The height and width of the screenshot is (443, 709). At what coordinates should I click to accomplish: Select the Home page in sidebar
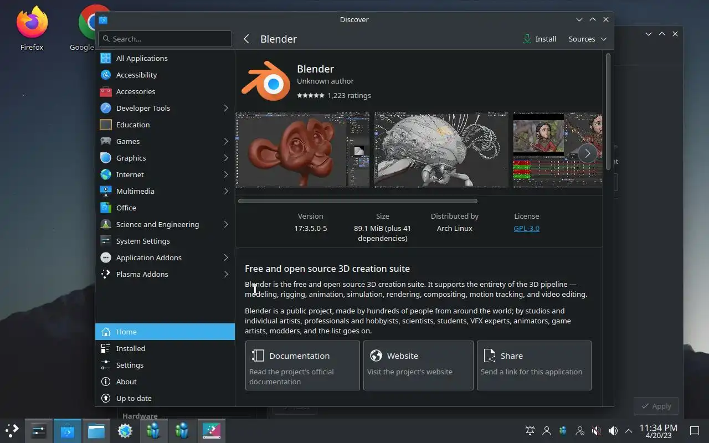click(x=165, y=332)
